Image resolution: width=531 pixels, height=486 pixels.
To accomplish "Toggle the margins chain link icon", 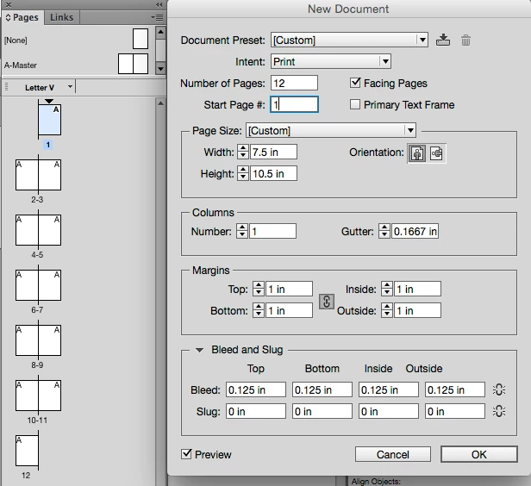I will click(x=327, y=302).
